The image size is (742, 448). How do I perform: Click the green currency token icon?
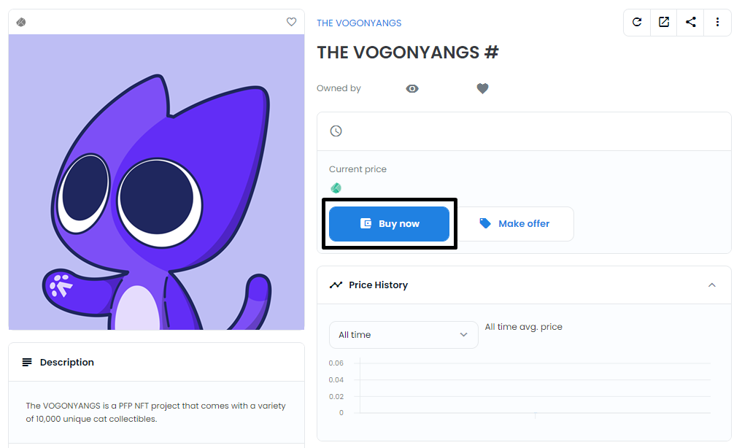pos(336,188)
